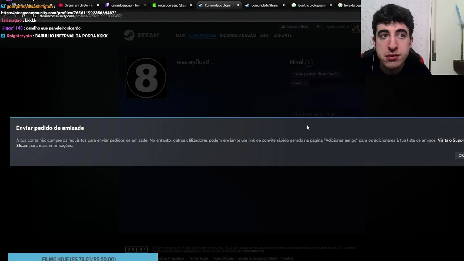Screen dimensions: 464x261
Task: Close the oricardoaragao Kick tab
Action: [191, 5]
